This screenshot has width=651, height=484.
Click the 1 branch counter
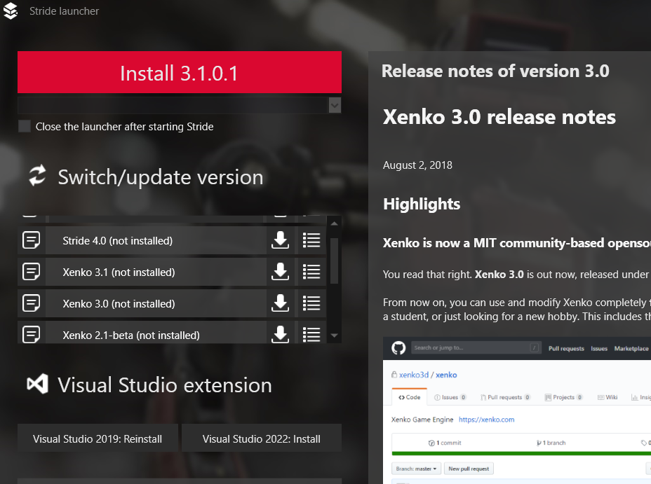pyautogui.click(x=551, y=443)
